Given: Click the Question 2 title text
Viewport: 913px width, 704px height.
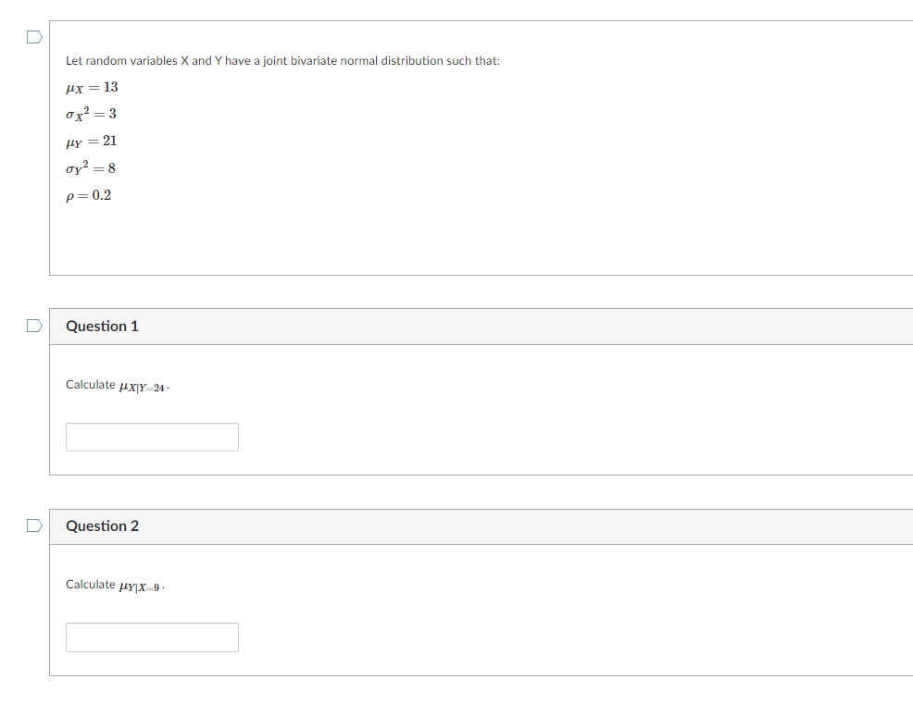Looking at the screenshot, I should tap(101, 525).
